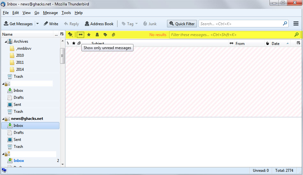Click the Total: 2774 status text
Image resolution: width=303 pixels, height=175 pixels.
pos(284,171)
